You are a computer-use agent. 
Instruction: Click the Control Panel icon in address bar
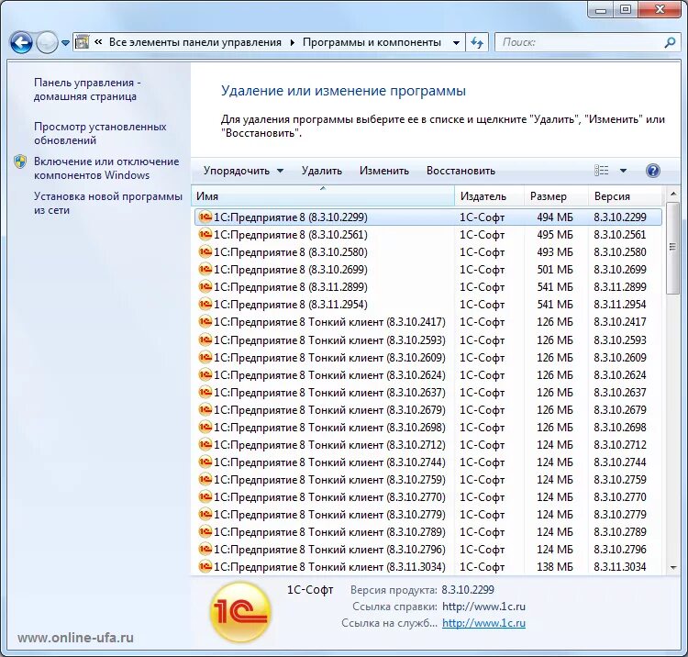[82, 42]
